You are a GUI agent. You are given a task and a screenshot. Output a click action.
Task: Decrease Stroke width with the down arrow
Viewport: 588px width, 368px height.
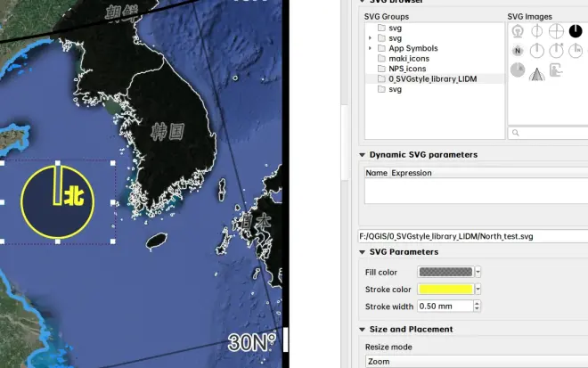[477, 309]
